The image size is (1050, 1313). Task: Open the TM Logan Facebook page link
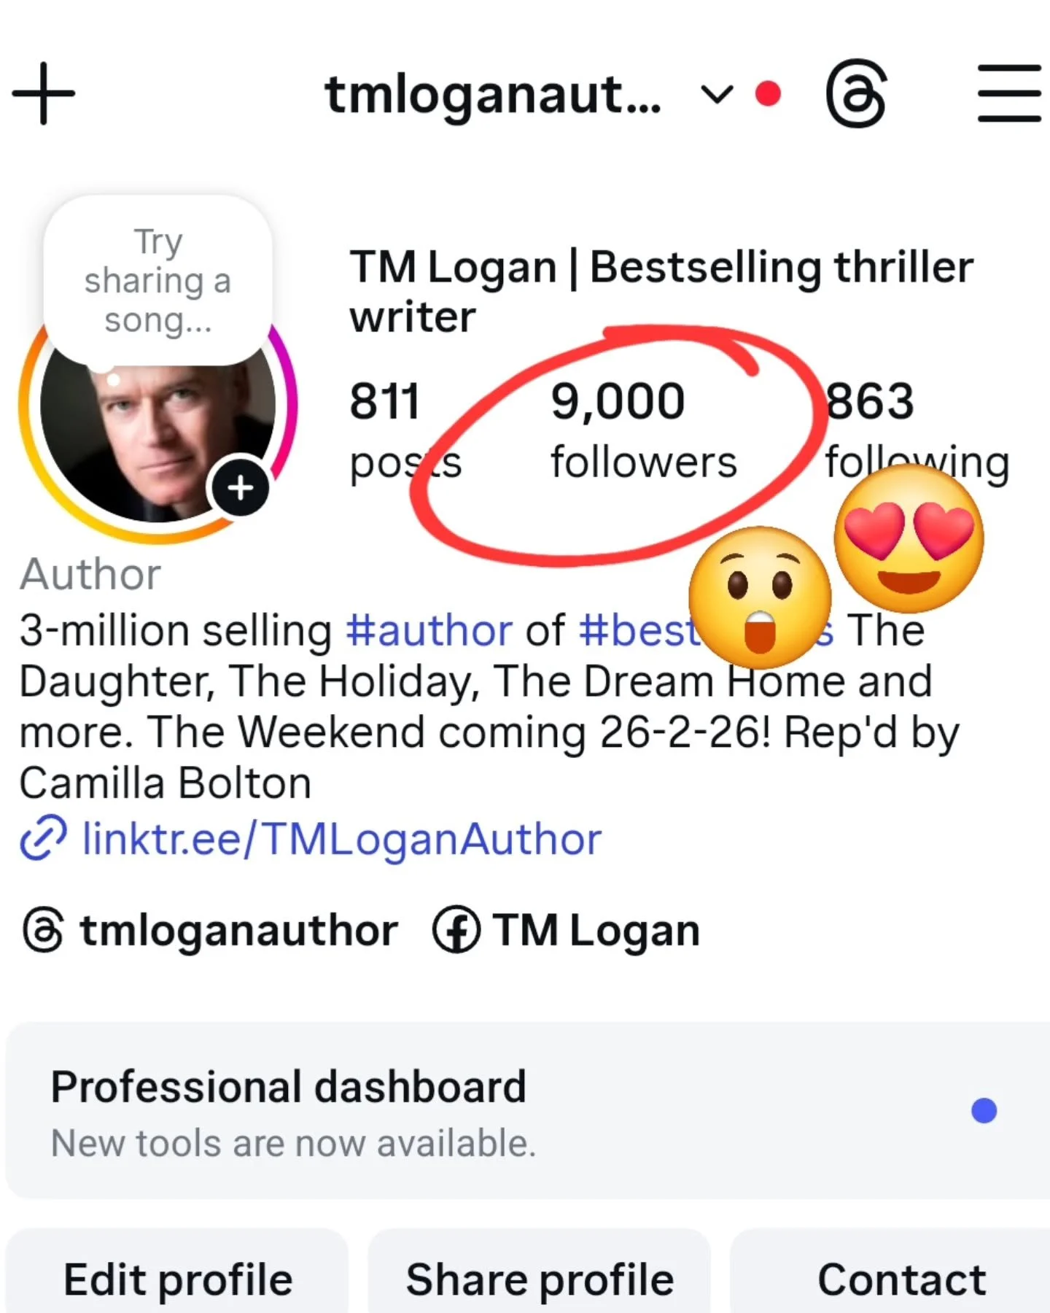click(x=566, y=931)
